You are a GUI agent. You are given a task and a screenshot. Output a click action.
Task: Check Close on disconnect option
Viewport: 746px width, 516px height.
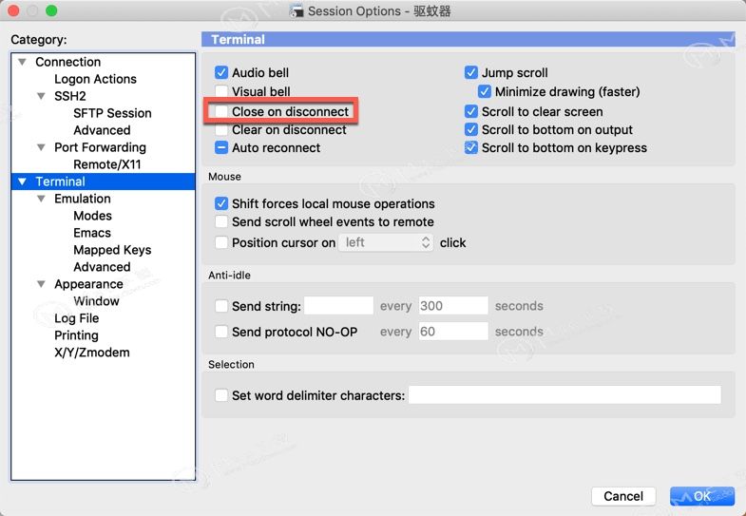click(221, 111)
